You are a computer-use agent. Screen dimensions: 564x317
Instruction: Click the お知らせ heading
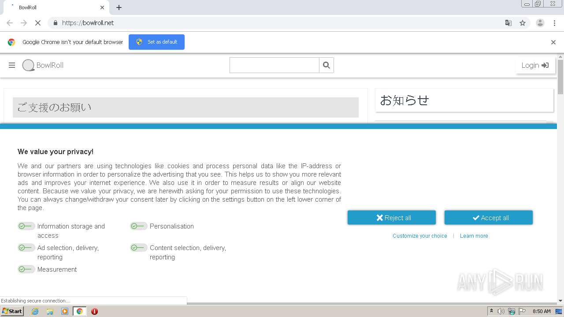point(404,100)
